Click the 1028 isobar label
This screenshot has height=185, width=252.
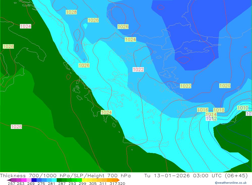pyautogui.click(x=71, y=12)
